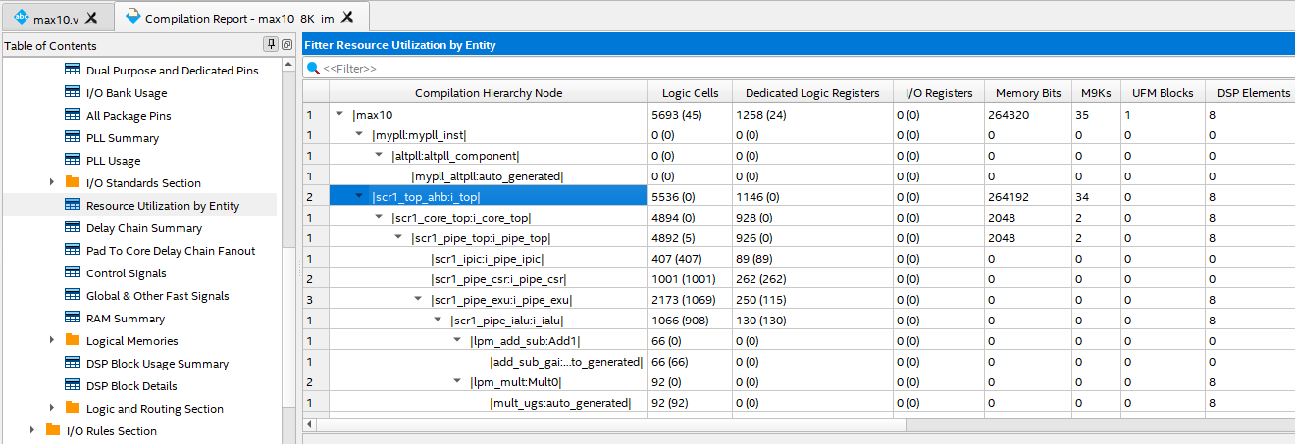Sort by UFM Blocks column header
This screenshot has width=1295, height=444.
[x=1163, y=93]
